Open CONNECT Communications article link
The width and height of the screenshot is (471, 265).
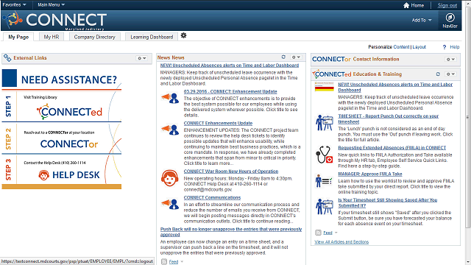pyautogui.click(x=212, y=197)
